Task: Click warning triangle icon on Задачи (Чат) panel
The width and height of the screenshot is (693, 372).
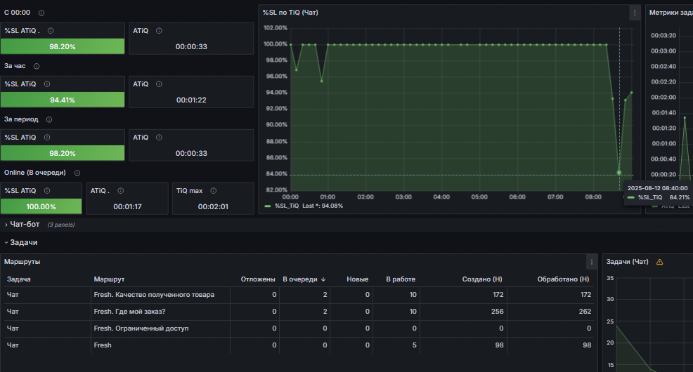Action: point(659,262)
